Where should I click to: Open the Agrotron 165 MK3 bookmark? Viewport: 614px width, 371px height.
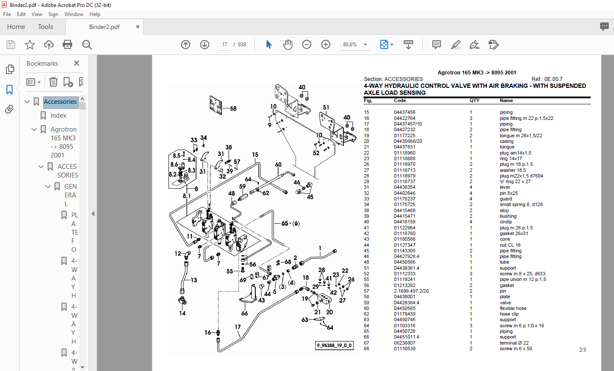(64, 142)
